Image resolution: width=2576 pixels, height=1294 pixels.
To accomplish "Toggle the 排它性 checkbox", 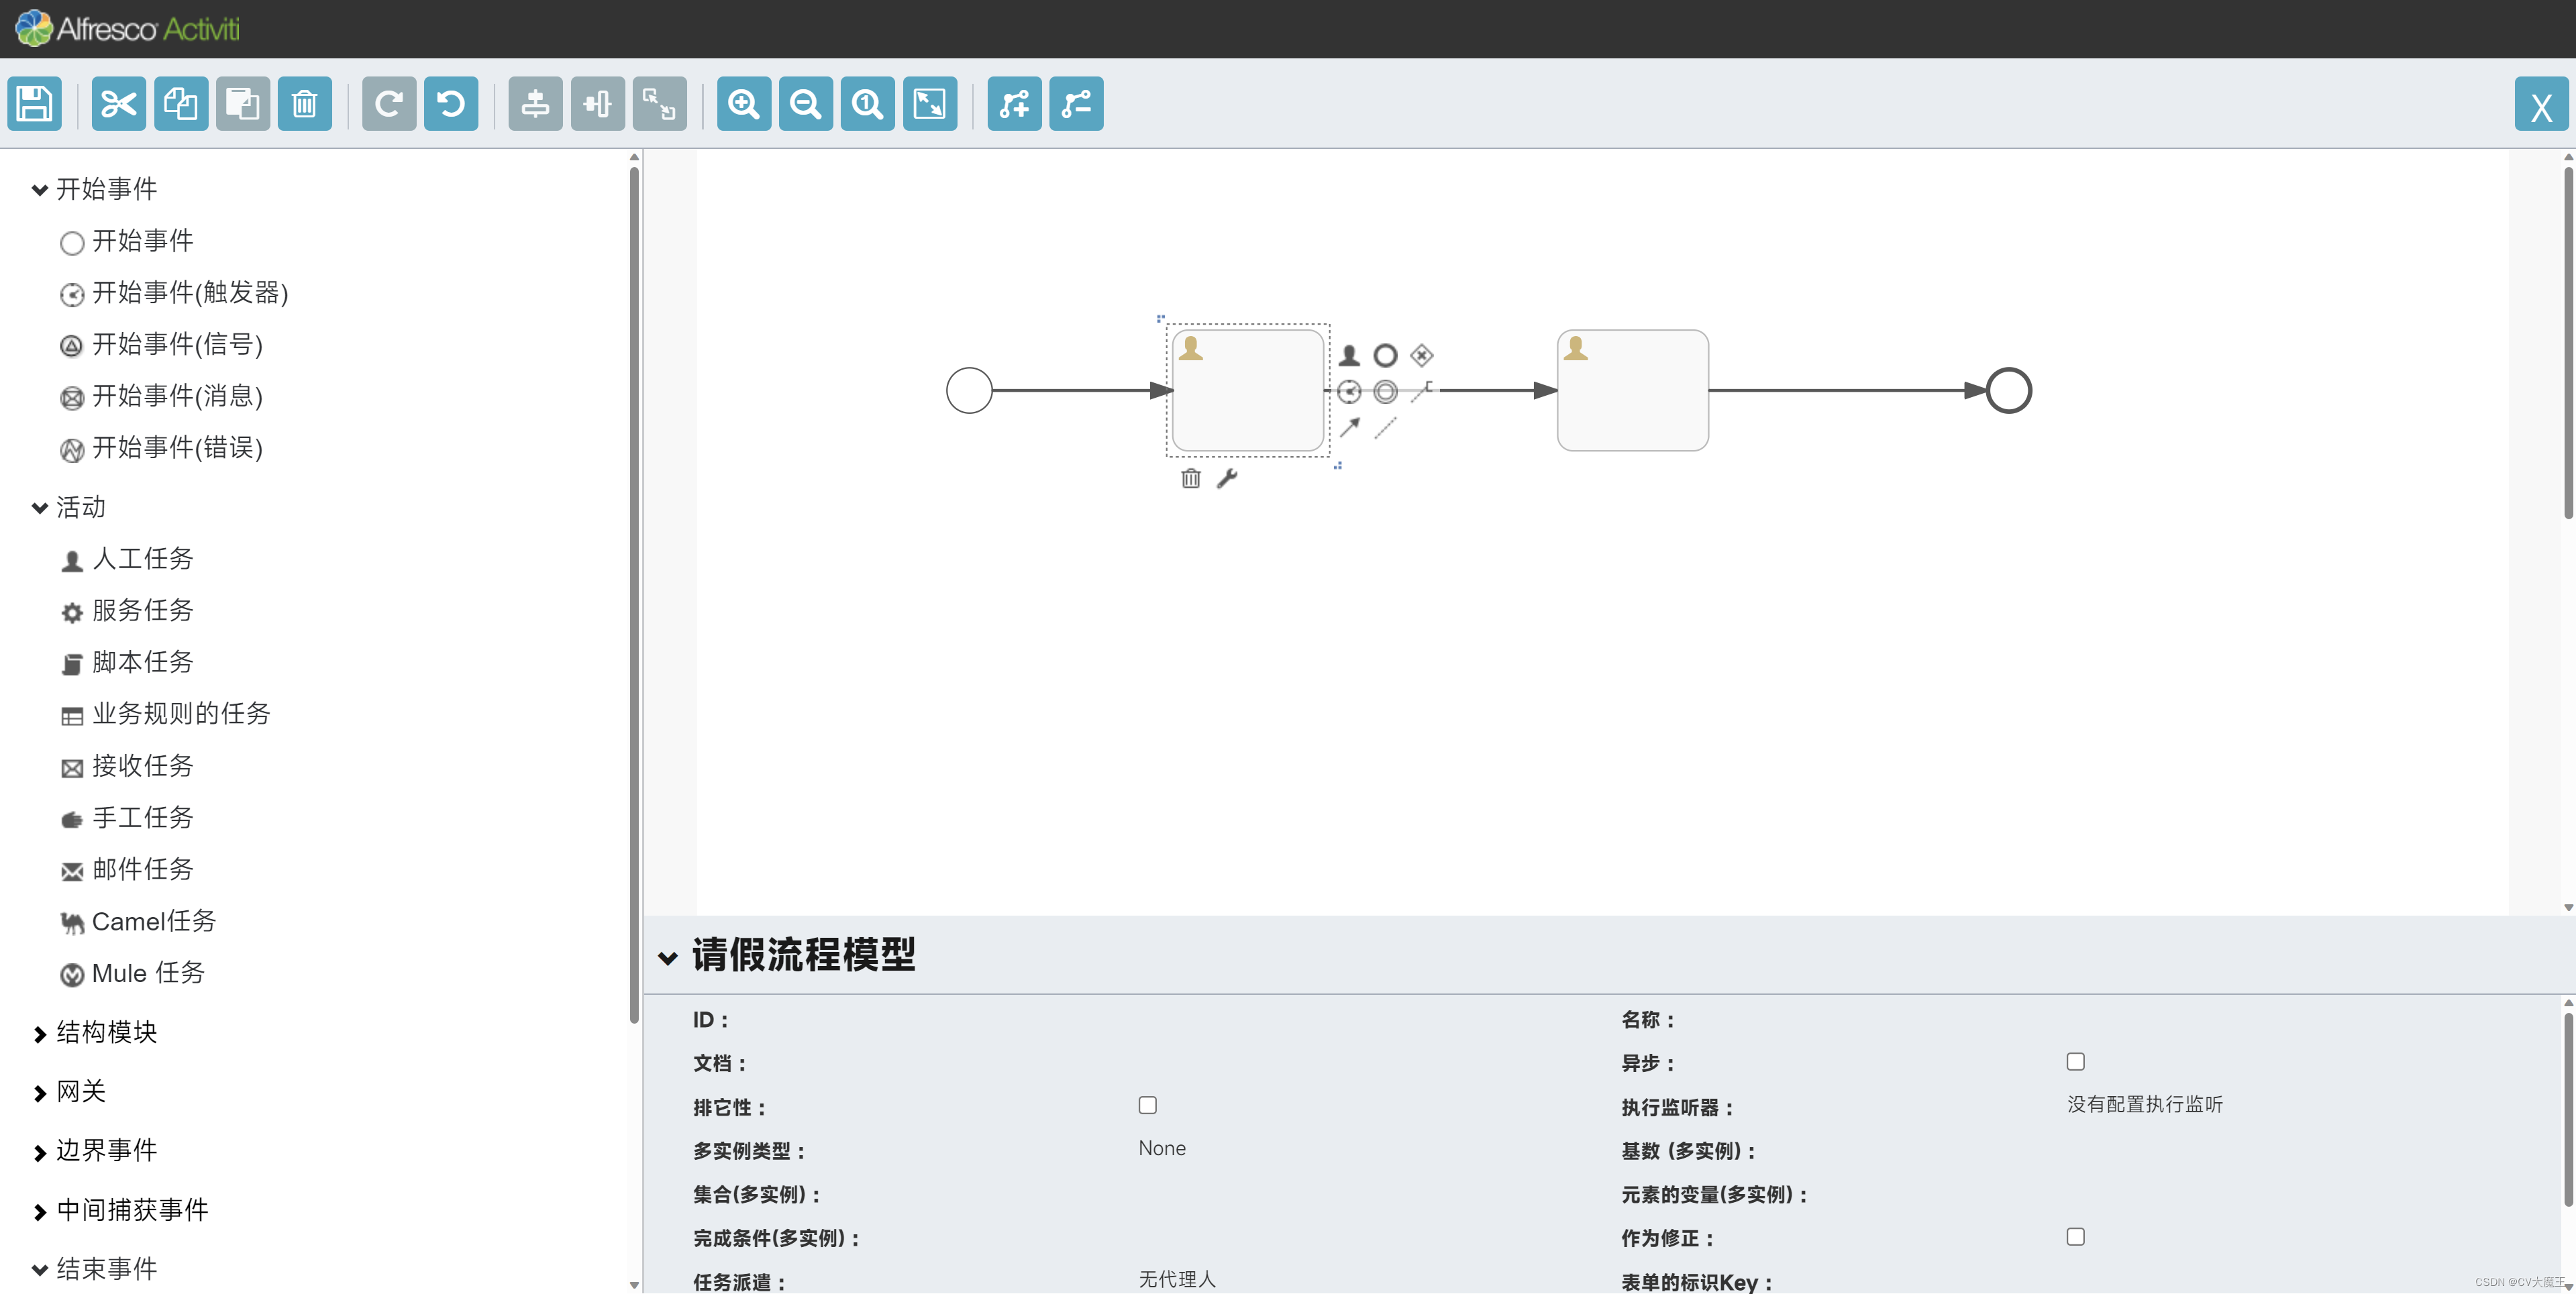I will tap(1147, 1105).
